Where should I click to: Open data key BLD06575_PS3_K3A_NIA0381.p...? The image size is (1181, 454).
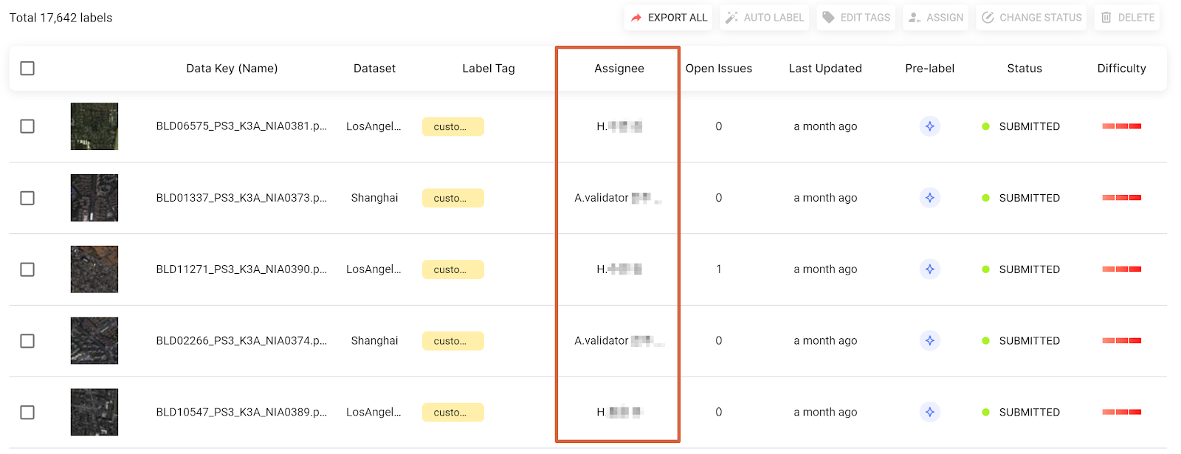pos(241,126)
